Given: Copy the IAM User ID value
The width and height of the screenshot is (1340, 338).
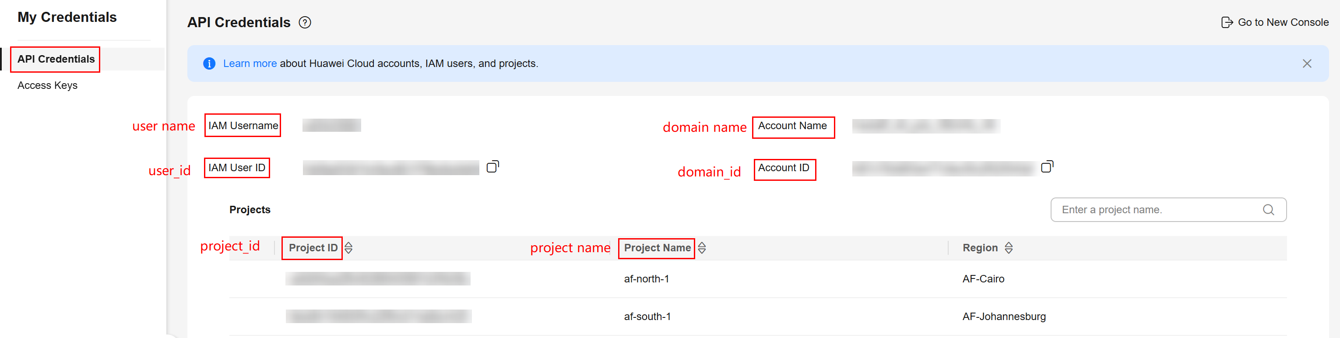Looking at the screenshot, I should (x=492, y=167).
